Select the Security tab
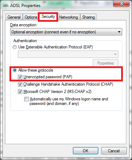The height and width of the screenshot is (160, 132). click(48, 17)
